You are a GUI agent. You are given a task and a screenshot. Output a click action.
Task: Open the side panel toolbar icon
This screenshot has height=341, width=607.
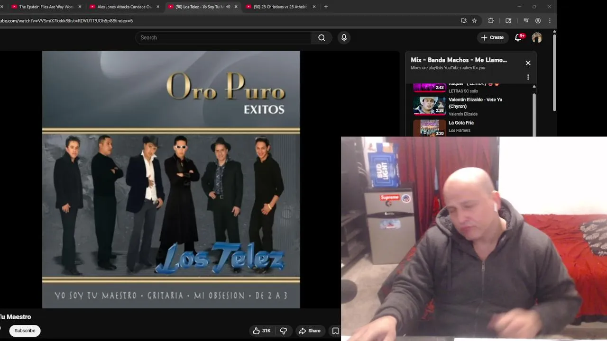click(x=508, y=21)
